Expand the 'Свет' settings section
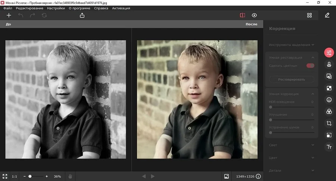This screenshot has width=336, height=181. tap(291, 145)
